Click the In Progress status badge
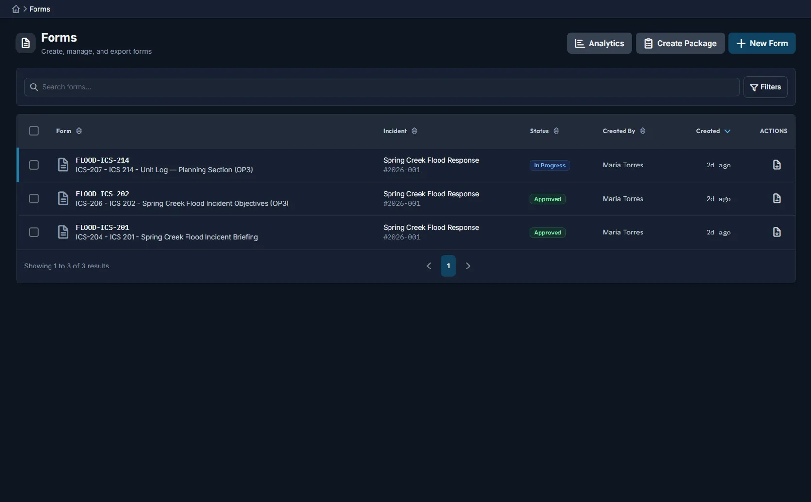 pyautogui.click(x=550, y=166)
